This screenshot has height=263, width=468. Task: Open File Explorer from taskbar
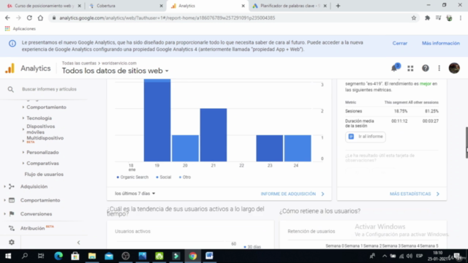(x=92, y=256)
